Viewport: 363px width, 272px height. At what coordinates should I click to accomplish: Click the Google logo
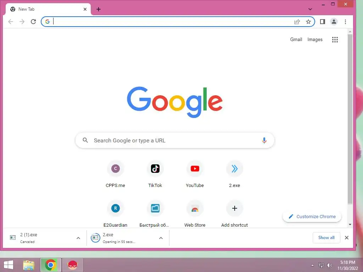pyautogui.click(x=175, y=102)
